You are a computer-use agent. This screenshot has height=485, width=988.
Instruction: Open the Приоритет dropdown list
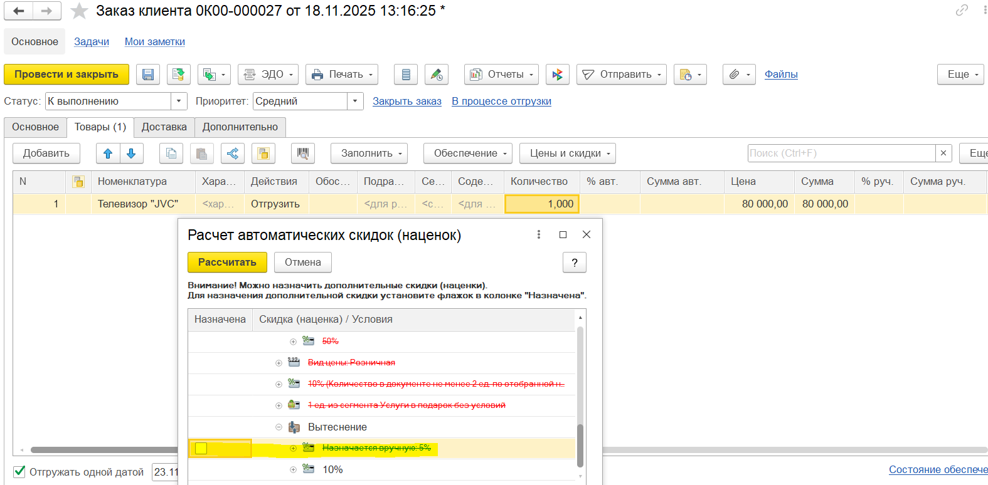[x=356, y=102]
